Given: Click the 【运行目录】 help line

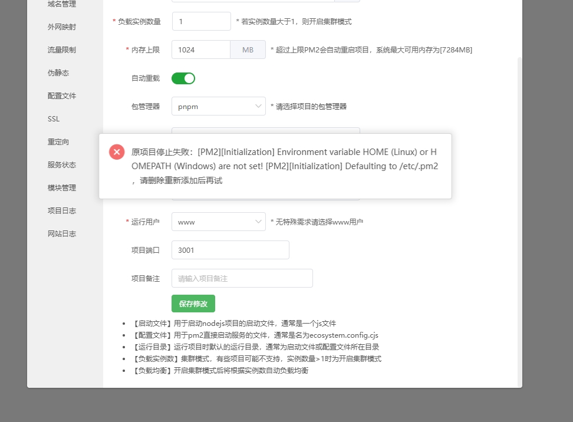Looking at the screenshot, I should (255, 347).
